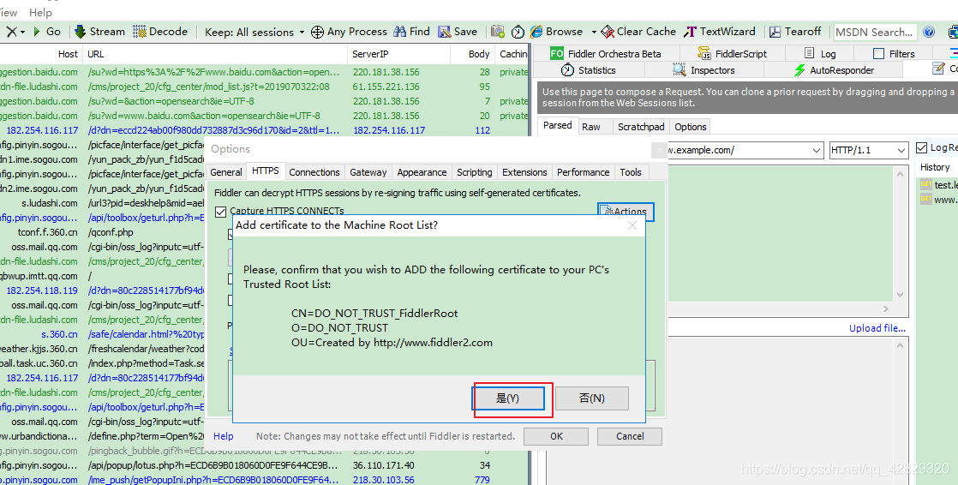Toggle Decode mode in the toolbar
This screenshot has width=958, height=485.
click(x=160, y=32)
